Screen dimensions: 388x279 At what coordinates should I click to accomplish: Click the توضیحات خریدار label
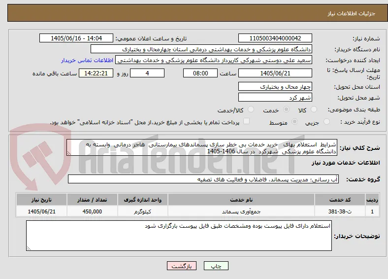pos(357,236)
